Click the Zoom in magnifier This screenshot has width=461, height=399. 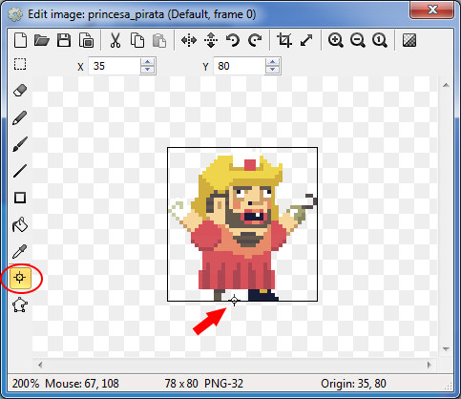[x=336, y=40]
